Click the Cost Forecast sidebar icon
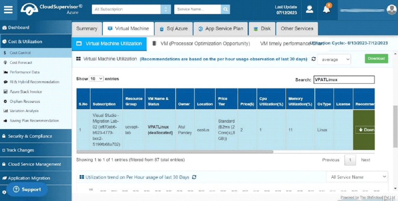Screen dimensions: 398x201 tap(5, 63)
